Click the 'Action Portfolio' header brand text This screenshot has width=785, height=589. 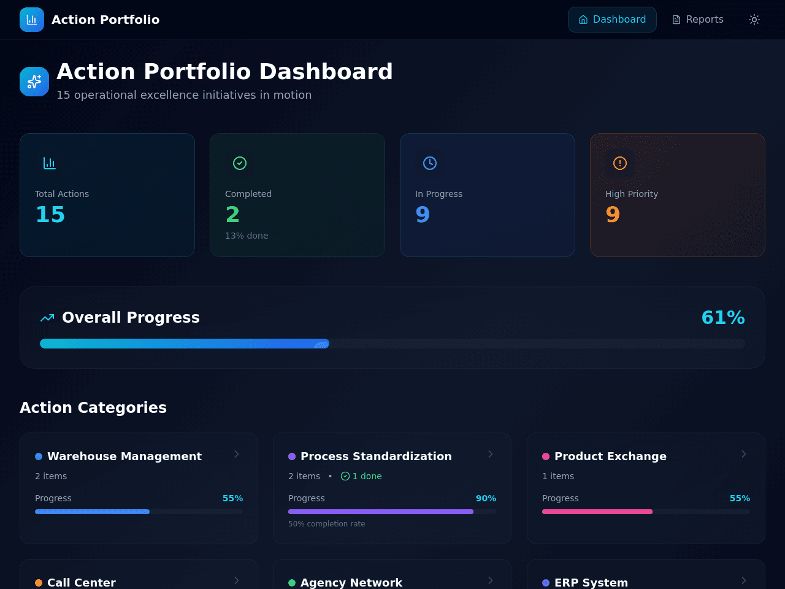105,20
